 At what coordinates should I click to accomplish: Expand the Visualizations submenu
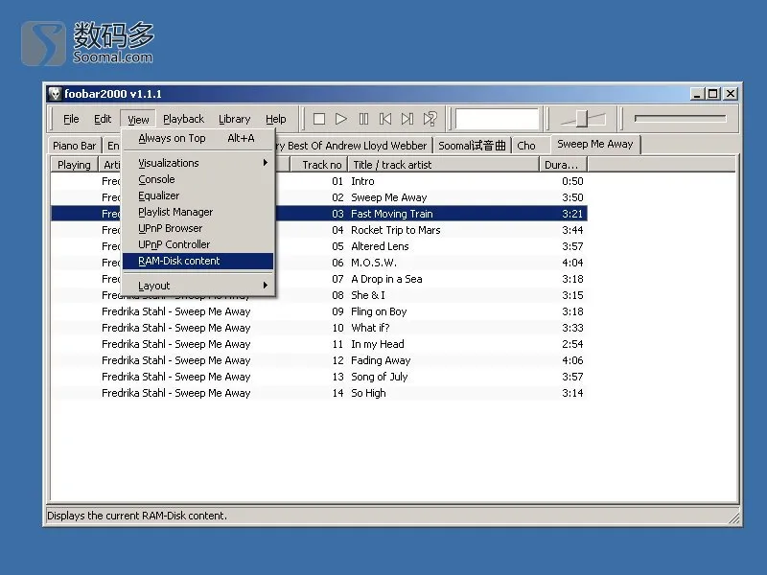tap(198, 163)
